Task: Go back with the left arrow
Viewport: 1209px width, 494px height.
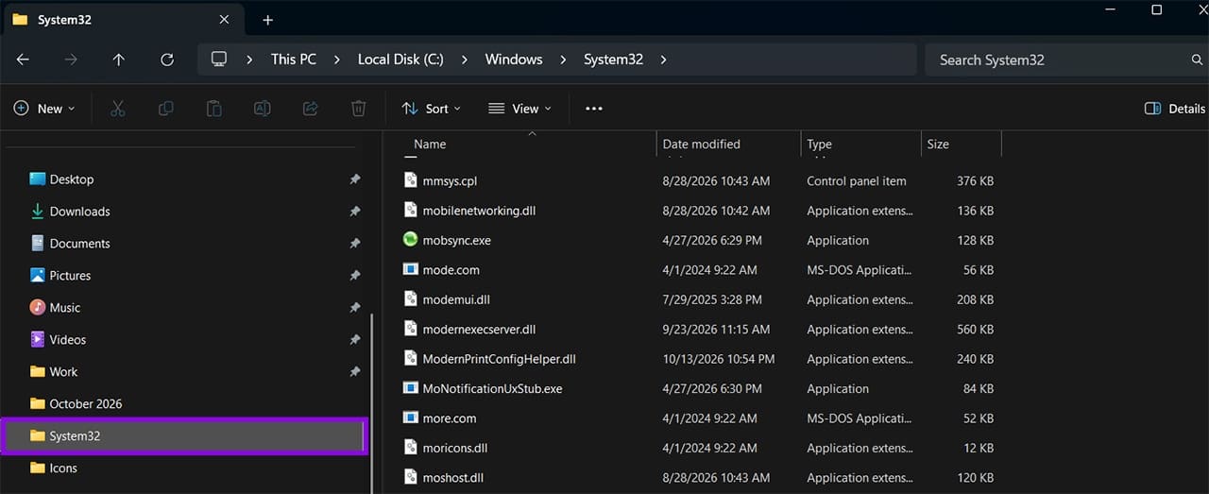Action: pos(23,60)
